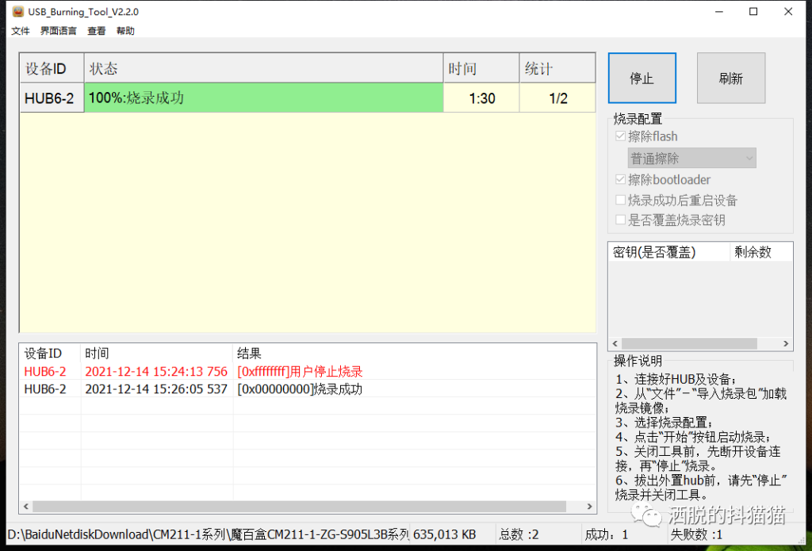Screen dimensions: 812x551
Task: Expand the 普通擦除 dropdown
Action: coord(691,159)
